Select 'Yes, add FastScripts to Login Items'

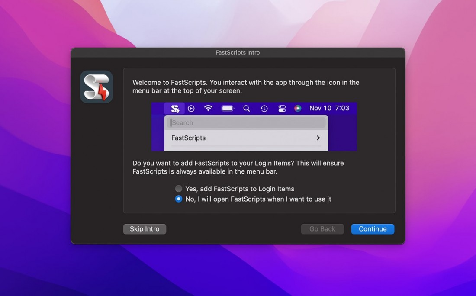(179, 189)
